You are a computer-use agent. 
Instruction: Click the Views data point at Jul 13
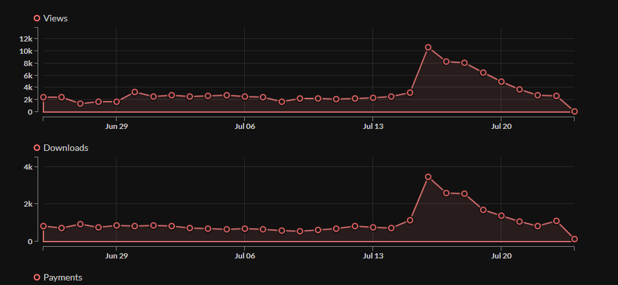click(x=373, y=98)
